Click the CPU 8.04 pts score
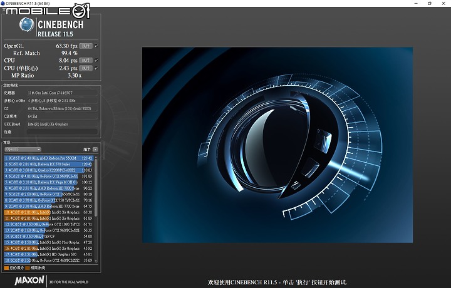 pyautogui.click(x=68, y=60)
